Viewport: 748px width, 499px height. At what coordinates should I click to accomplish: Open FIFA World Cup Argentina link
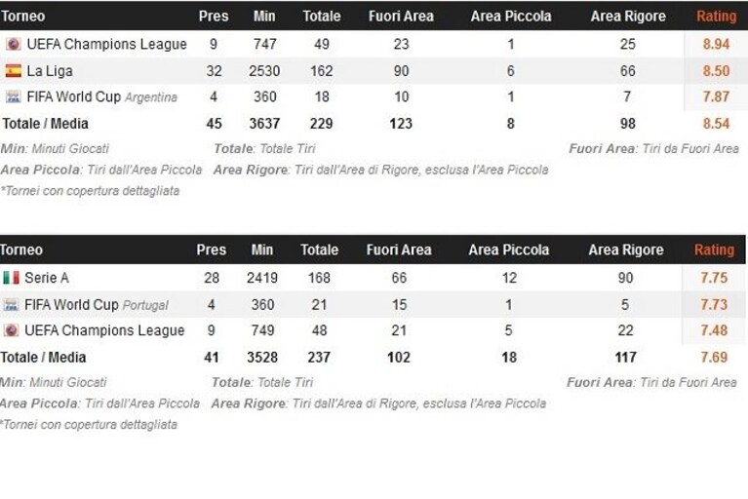[x=102, y=97]
